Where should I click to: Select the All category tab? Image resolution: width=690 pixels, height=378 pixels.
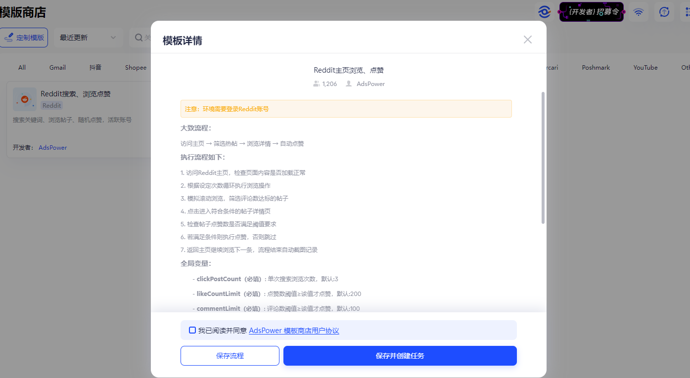pos(22,67)
